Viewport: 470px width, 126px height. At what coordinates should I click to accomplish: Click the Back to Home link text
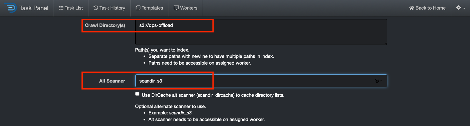pyautogui.click(x=430, y=8)
